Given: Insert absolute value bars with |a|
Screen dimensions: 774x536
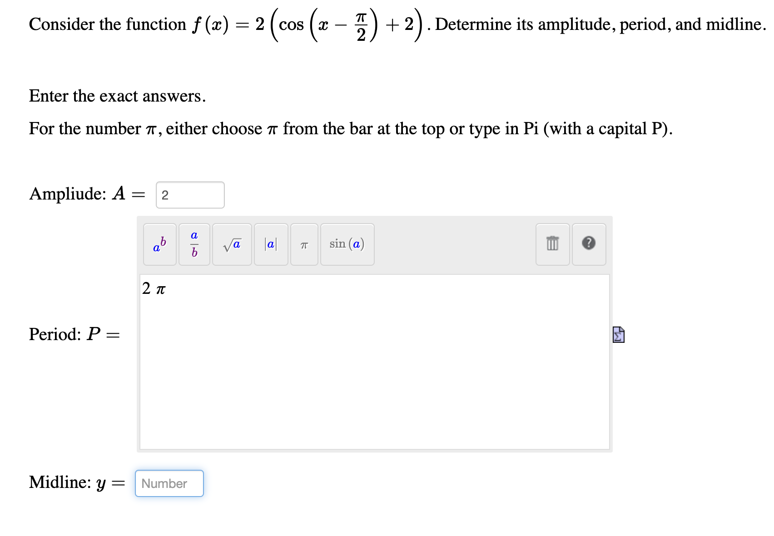Looking at the screenshot, I should pyautogui.click(x=270, y=245).
